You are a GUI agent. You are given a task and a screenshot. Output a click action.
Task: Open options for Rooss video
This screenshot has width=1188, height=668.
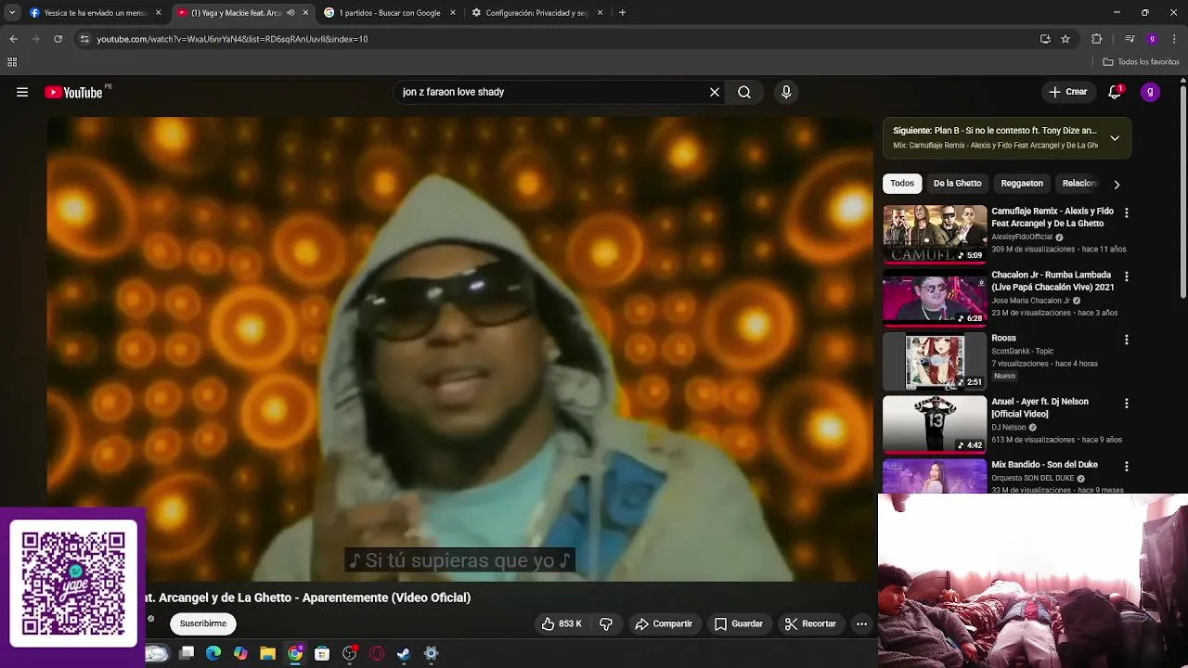click(x=1127, y=340)
